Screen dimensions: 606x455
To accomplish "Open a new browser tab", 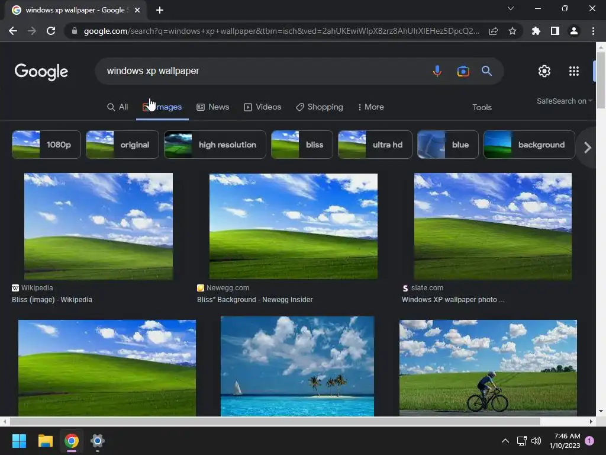I will [160, 10].
